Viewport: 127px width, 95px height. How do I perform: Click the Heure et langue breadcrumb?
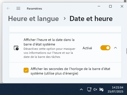click(33, 19)
